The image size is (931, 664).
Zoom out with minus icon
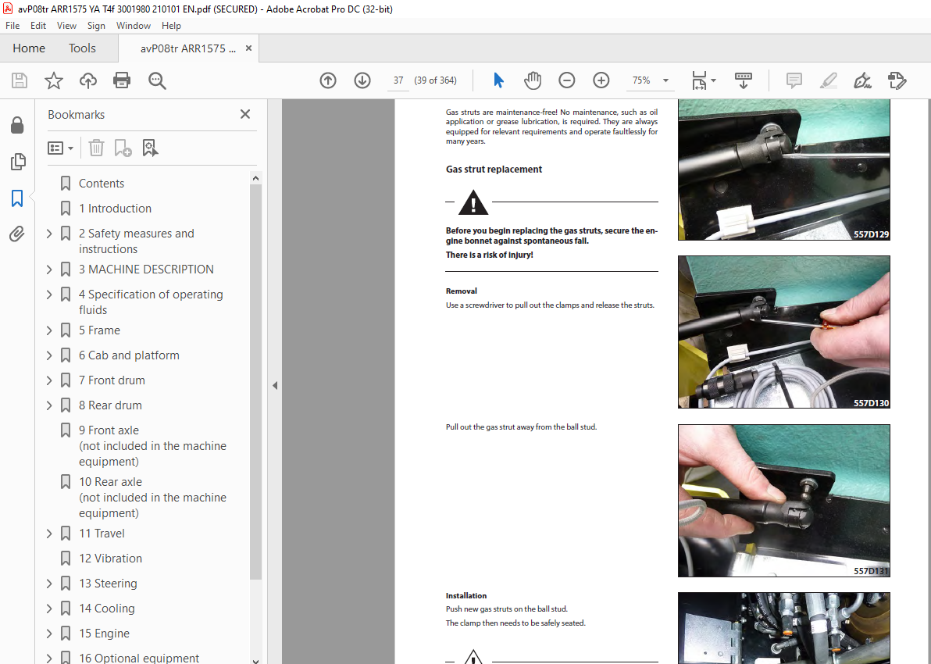click(x=567, y=80)
